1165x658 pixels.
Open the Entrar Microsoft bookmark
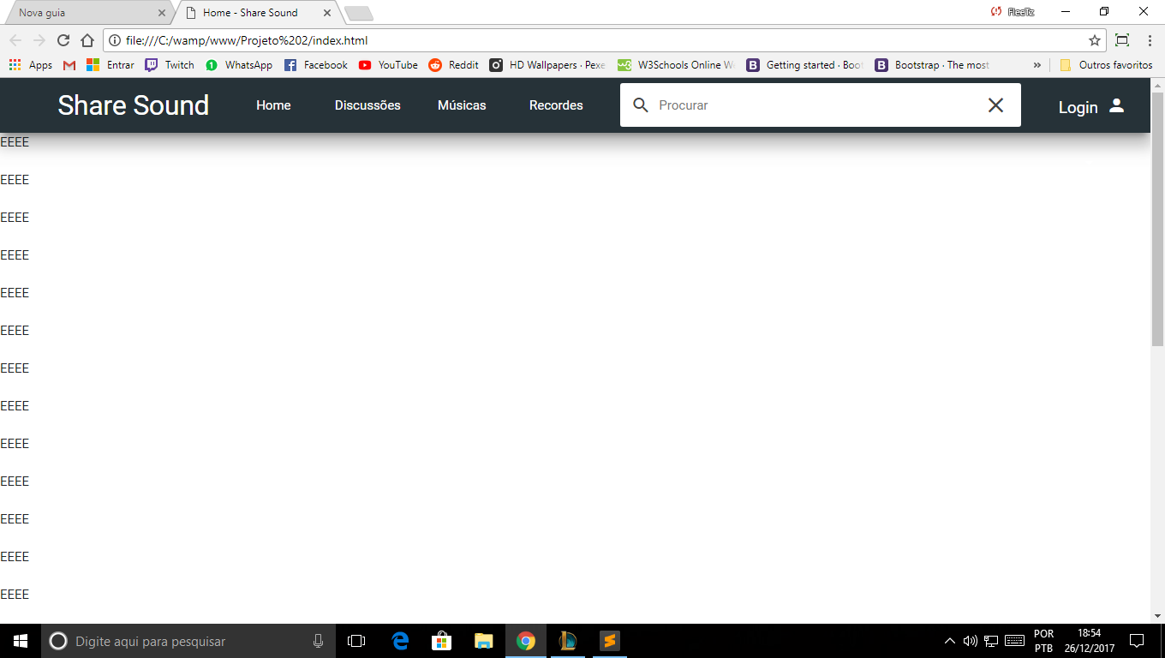point(111,65)
